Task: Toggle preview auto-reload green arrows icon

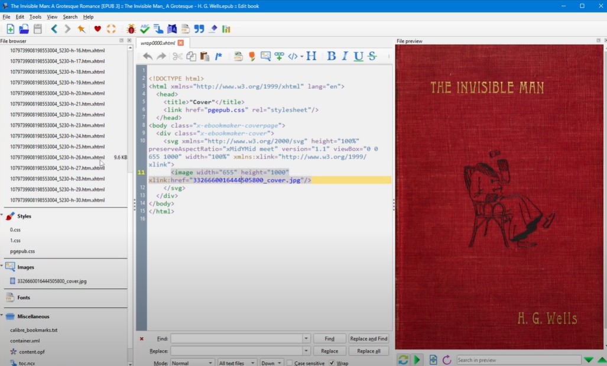Action: (403, 360)
